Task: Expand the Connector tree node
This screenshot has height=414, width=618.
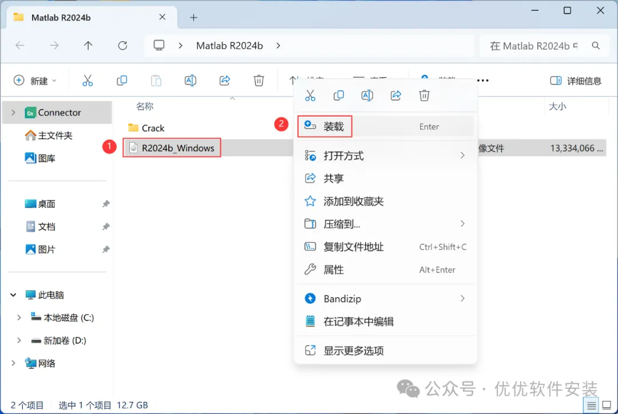Action: 13,112
